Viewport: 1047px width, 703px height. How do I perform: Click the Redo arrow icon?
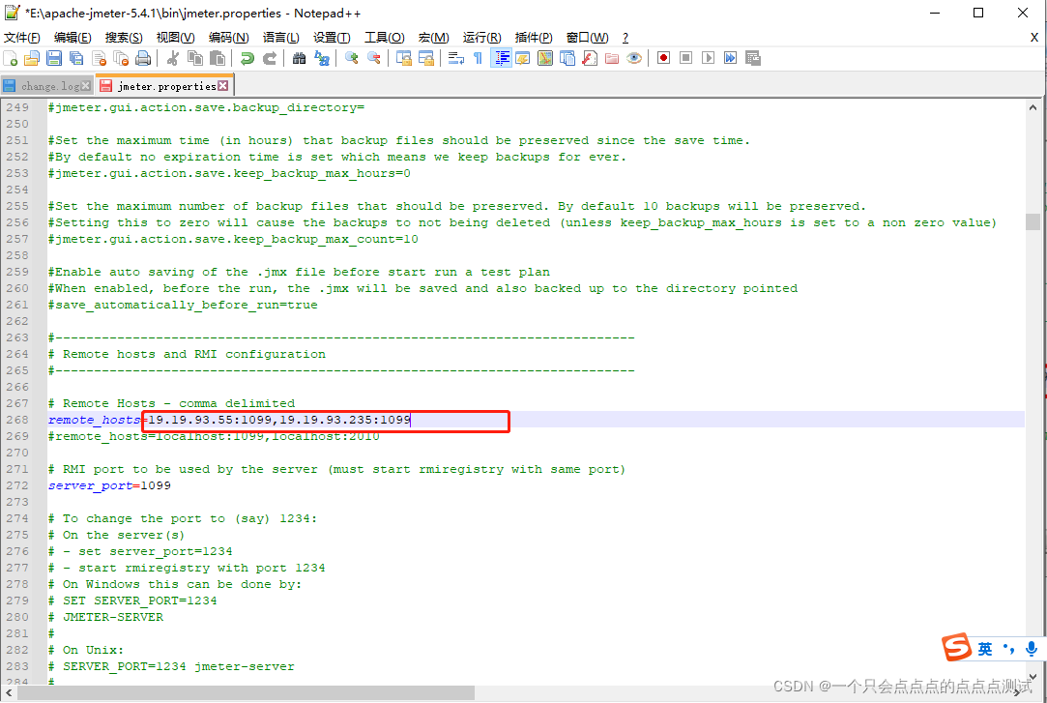(269, 58)
